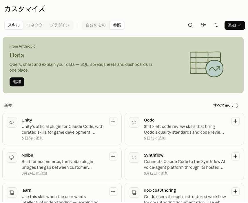Click the Noibu megaphone icon
The height and width of the screenshot is (203, 248).
pyautogui.click(x=12, y=157)
